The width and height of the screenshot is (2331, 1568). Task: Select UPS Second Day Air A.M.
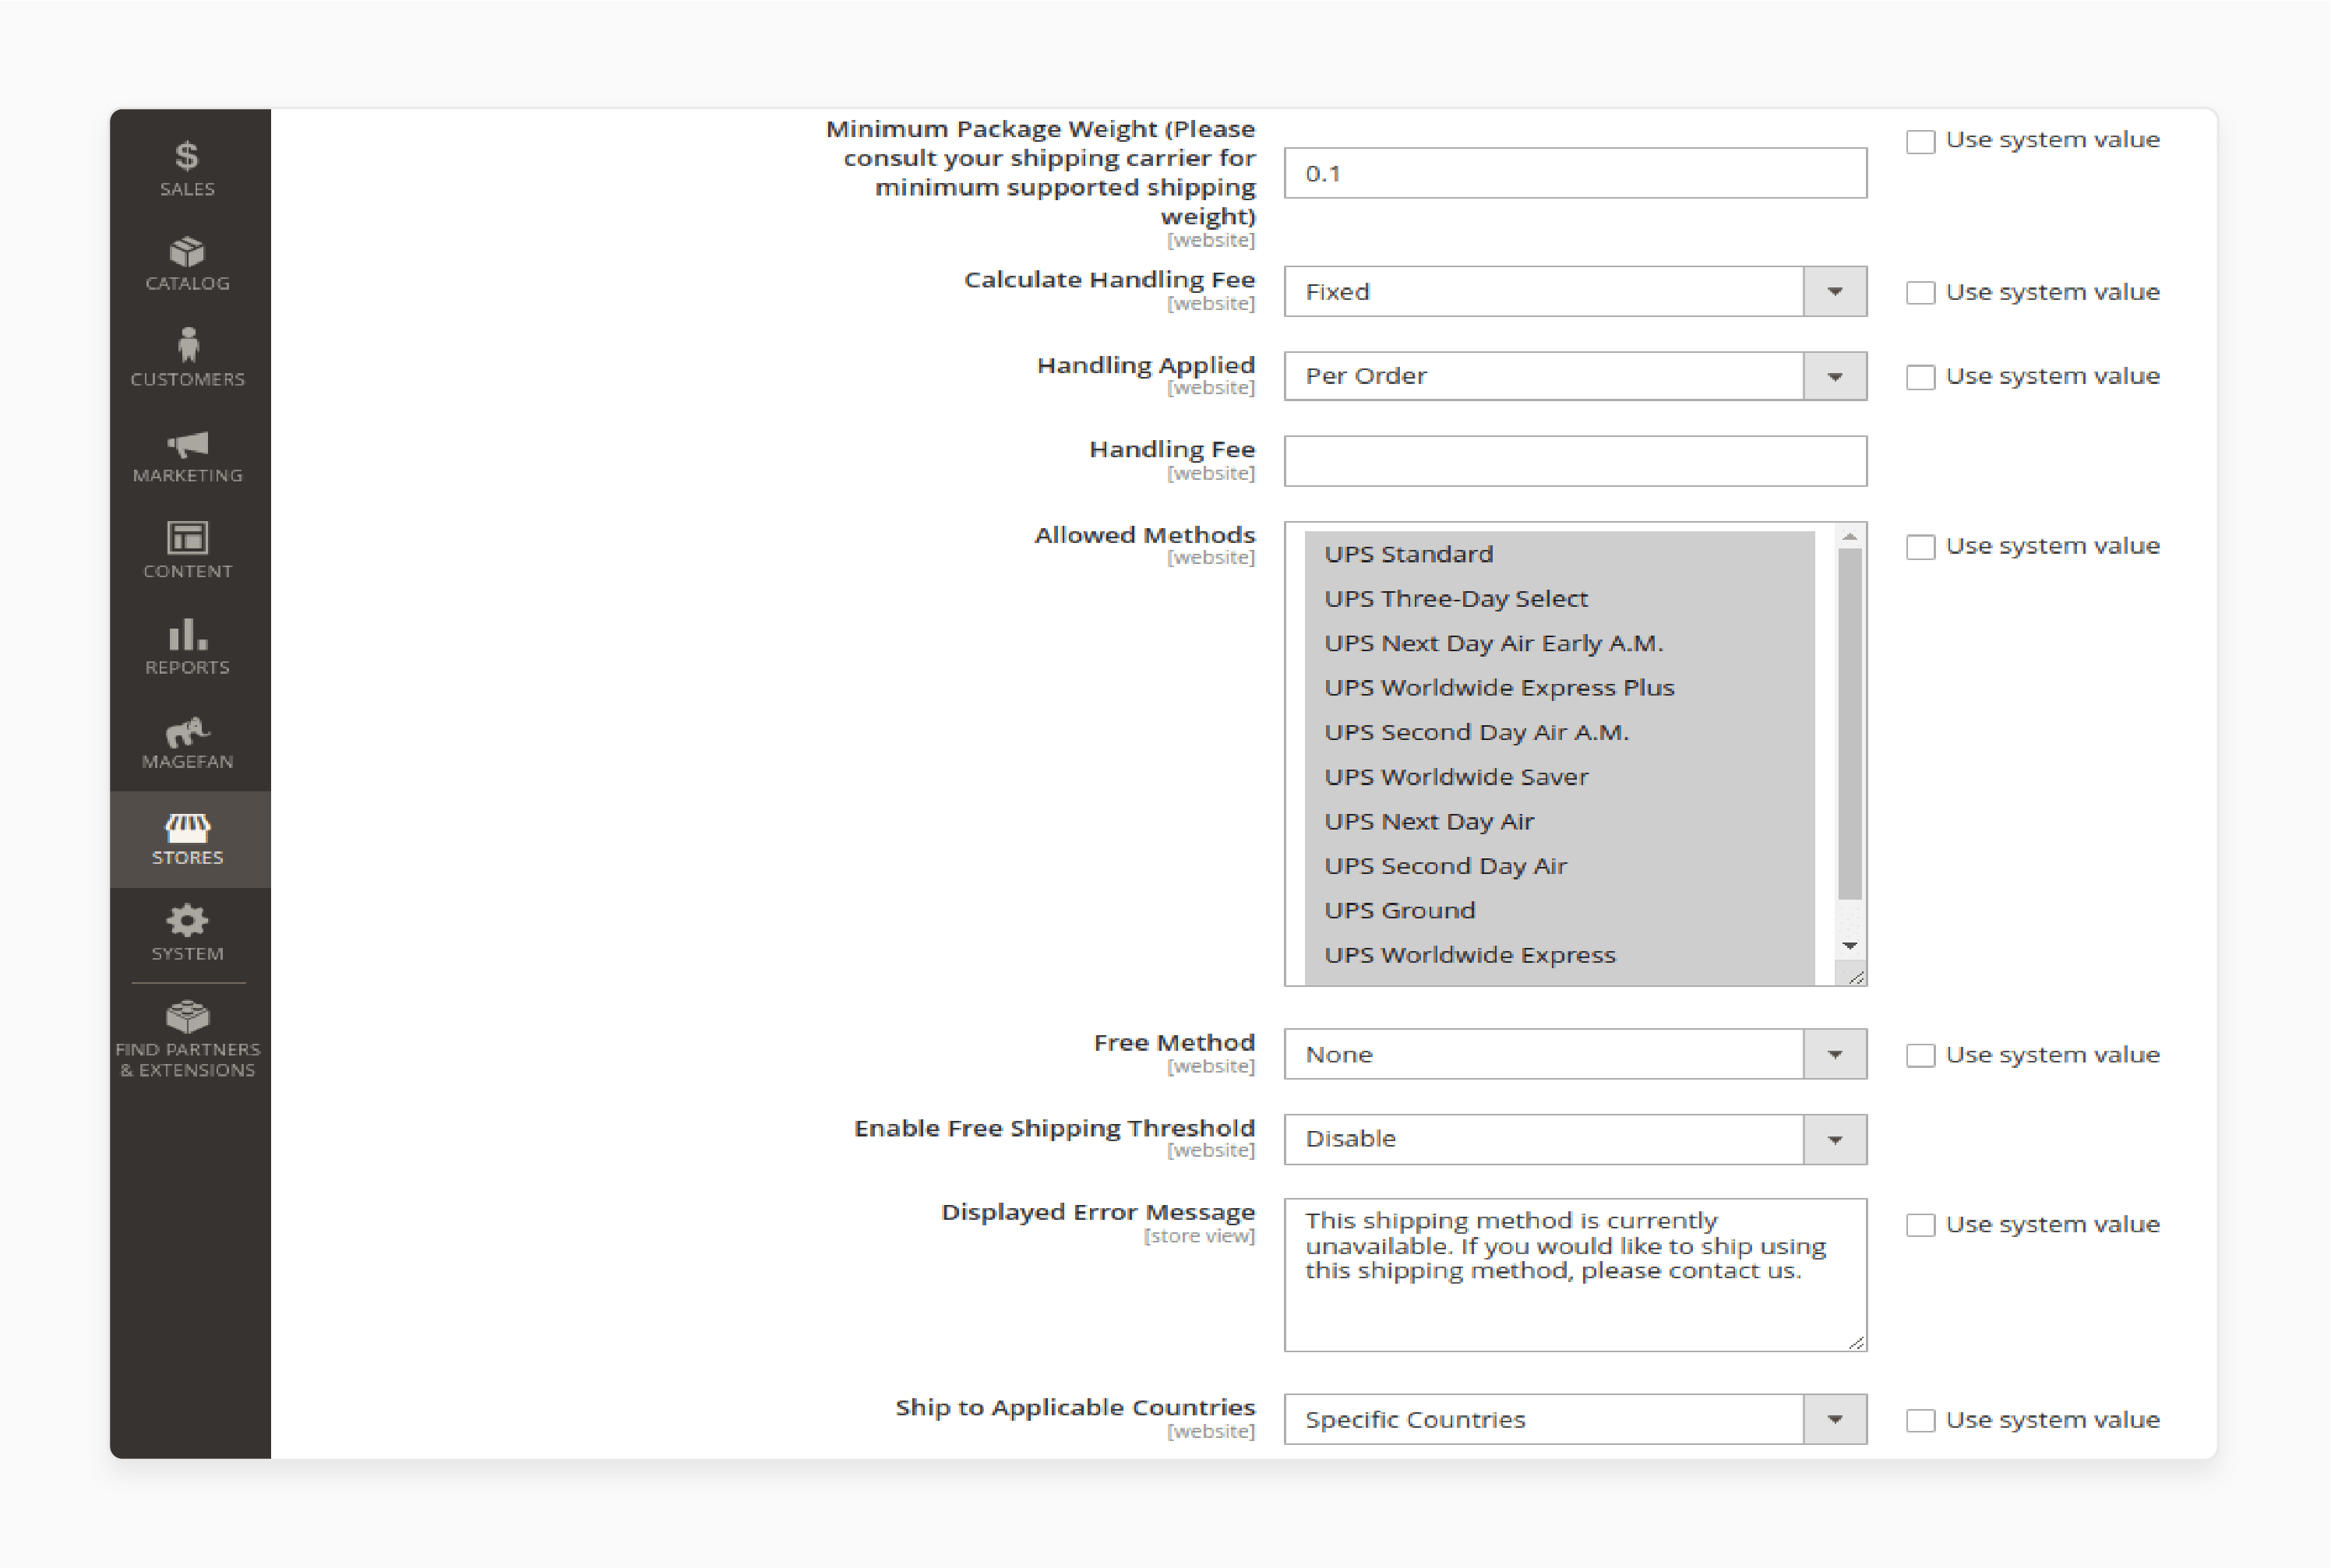tap(1559, 732)
